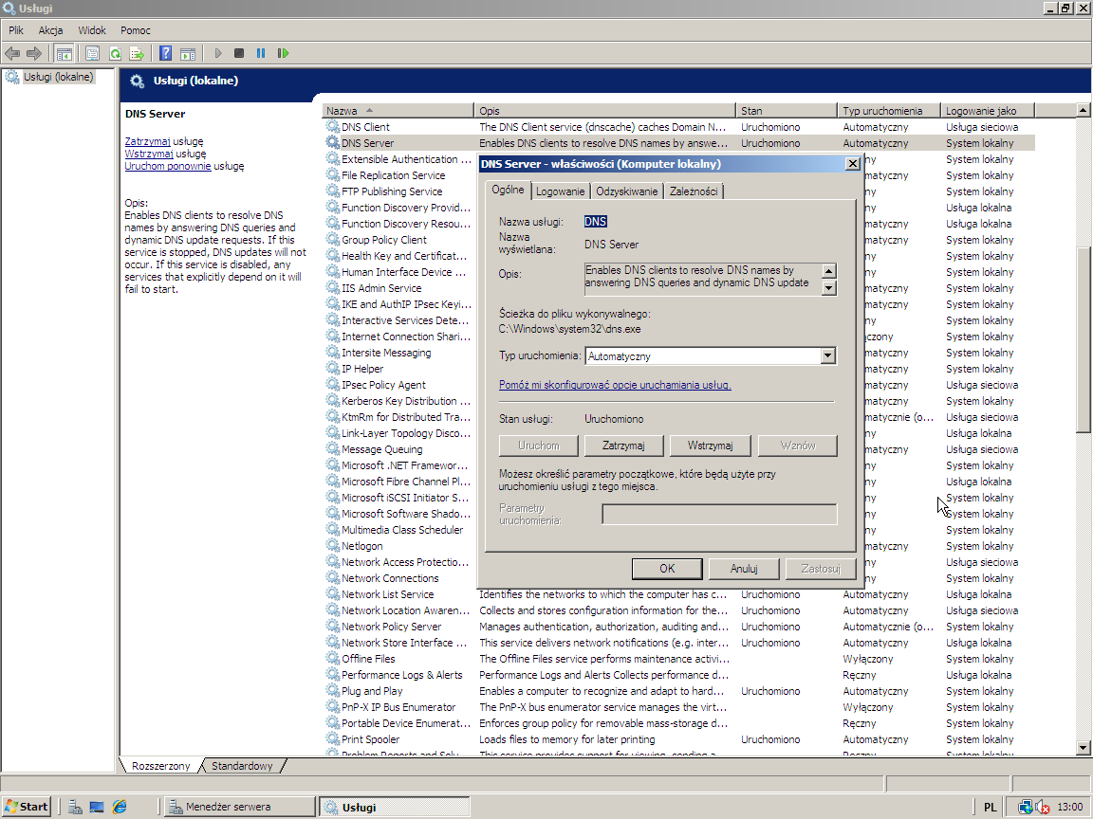Click the IIS Admin Service gear icon
Screen dimensions: 1093x819
(x=332, y=287)
